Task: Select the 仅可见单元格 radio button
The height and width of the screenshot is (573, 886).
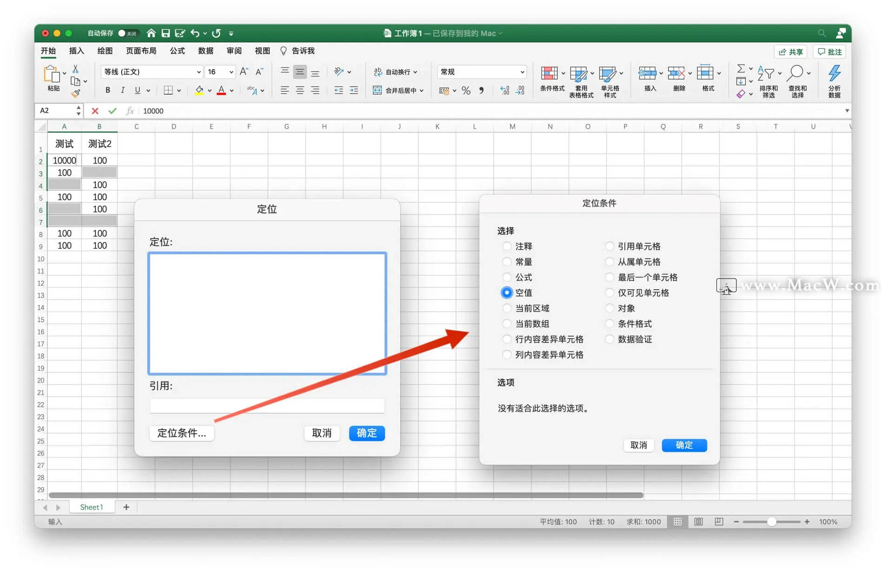Action: 609,293
